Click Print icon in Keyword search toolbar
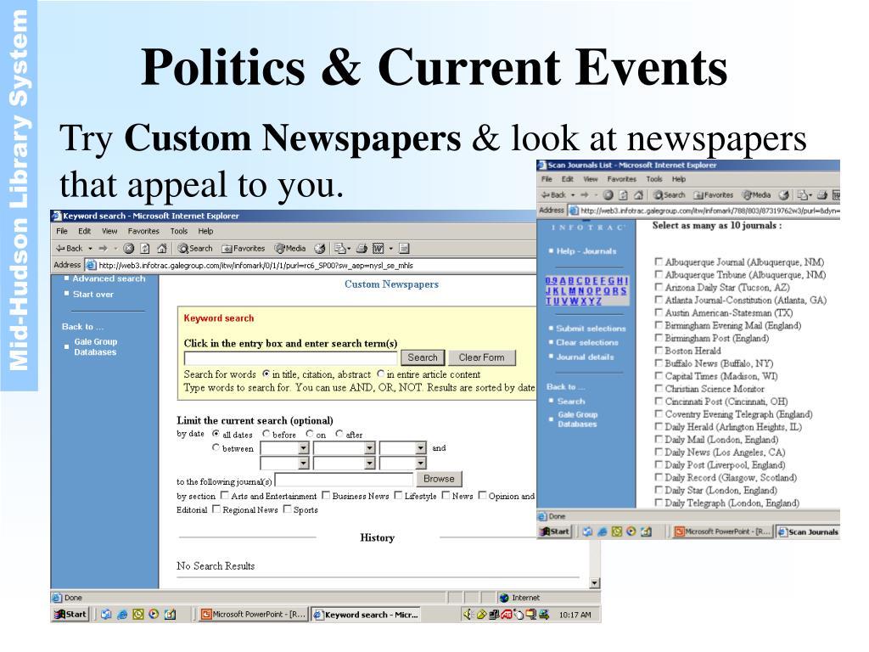Image resolution: width=869 pixels, height=652 pixels. click(x=362, y=249)
